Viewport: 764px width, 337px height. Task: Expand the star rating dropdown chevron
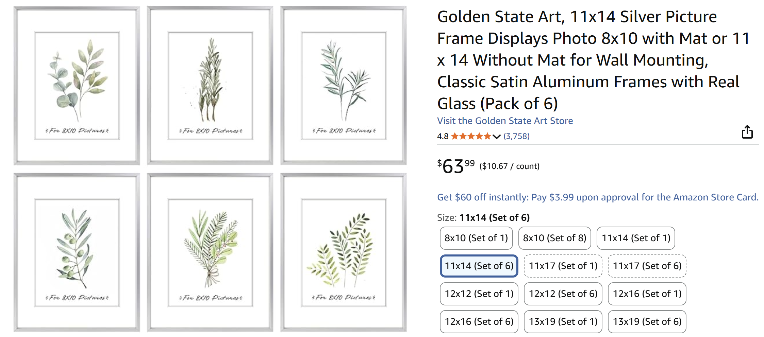(497, 137)
